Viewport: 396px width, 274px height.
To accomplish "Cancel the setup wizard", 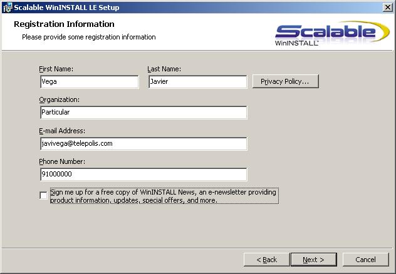I will coord(365,260).
